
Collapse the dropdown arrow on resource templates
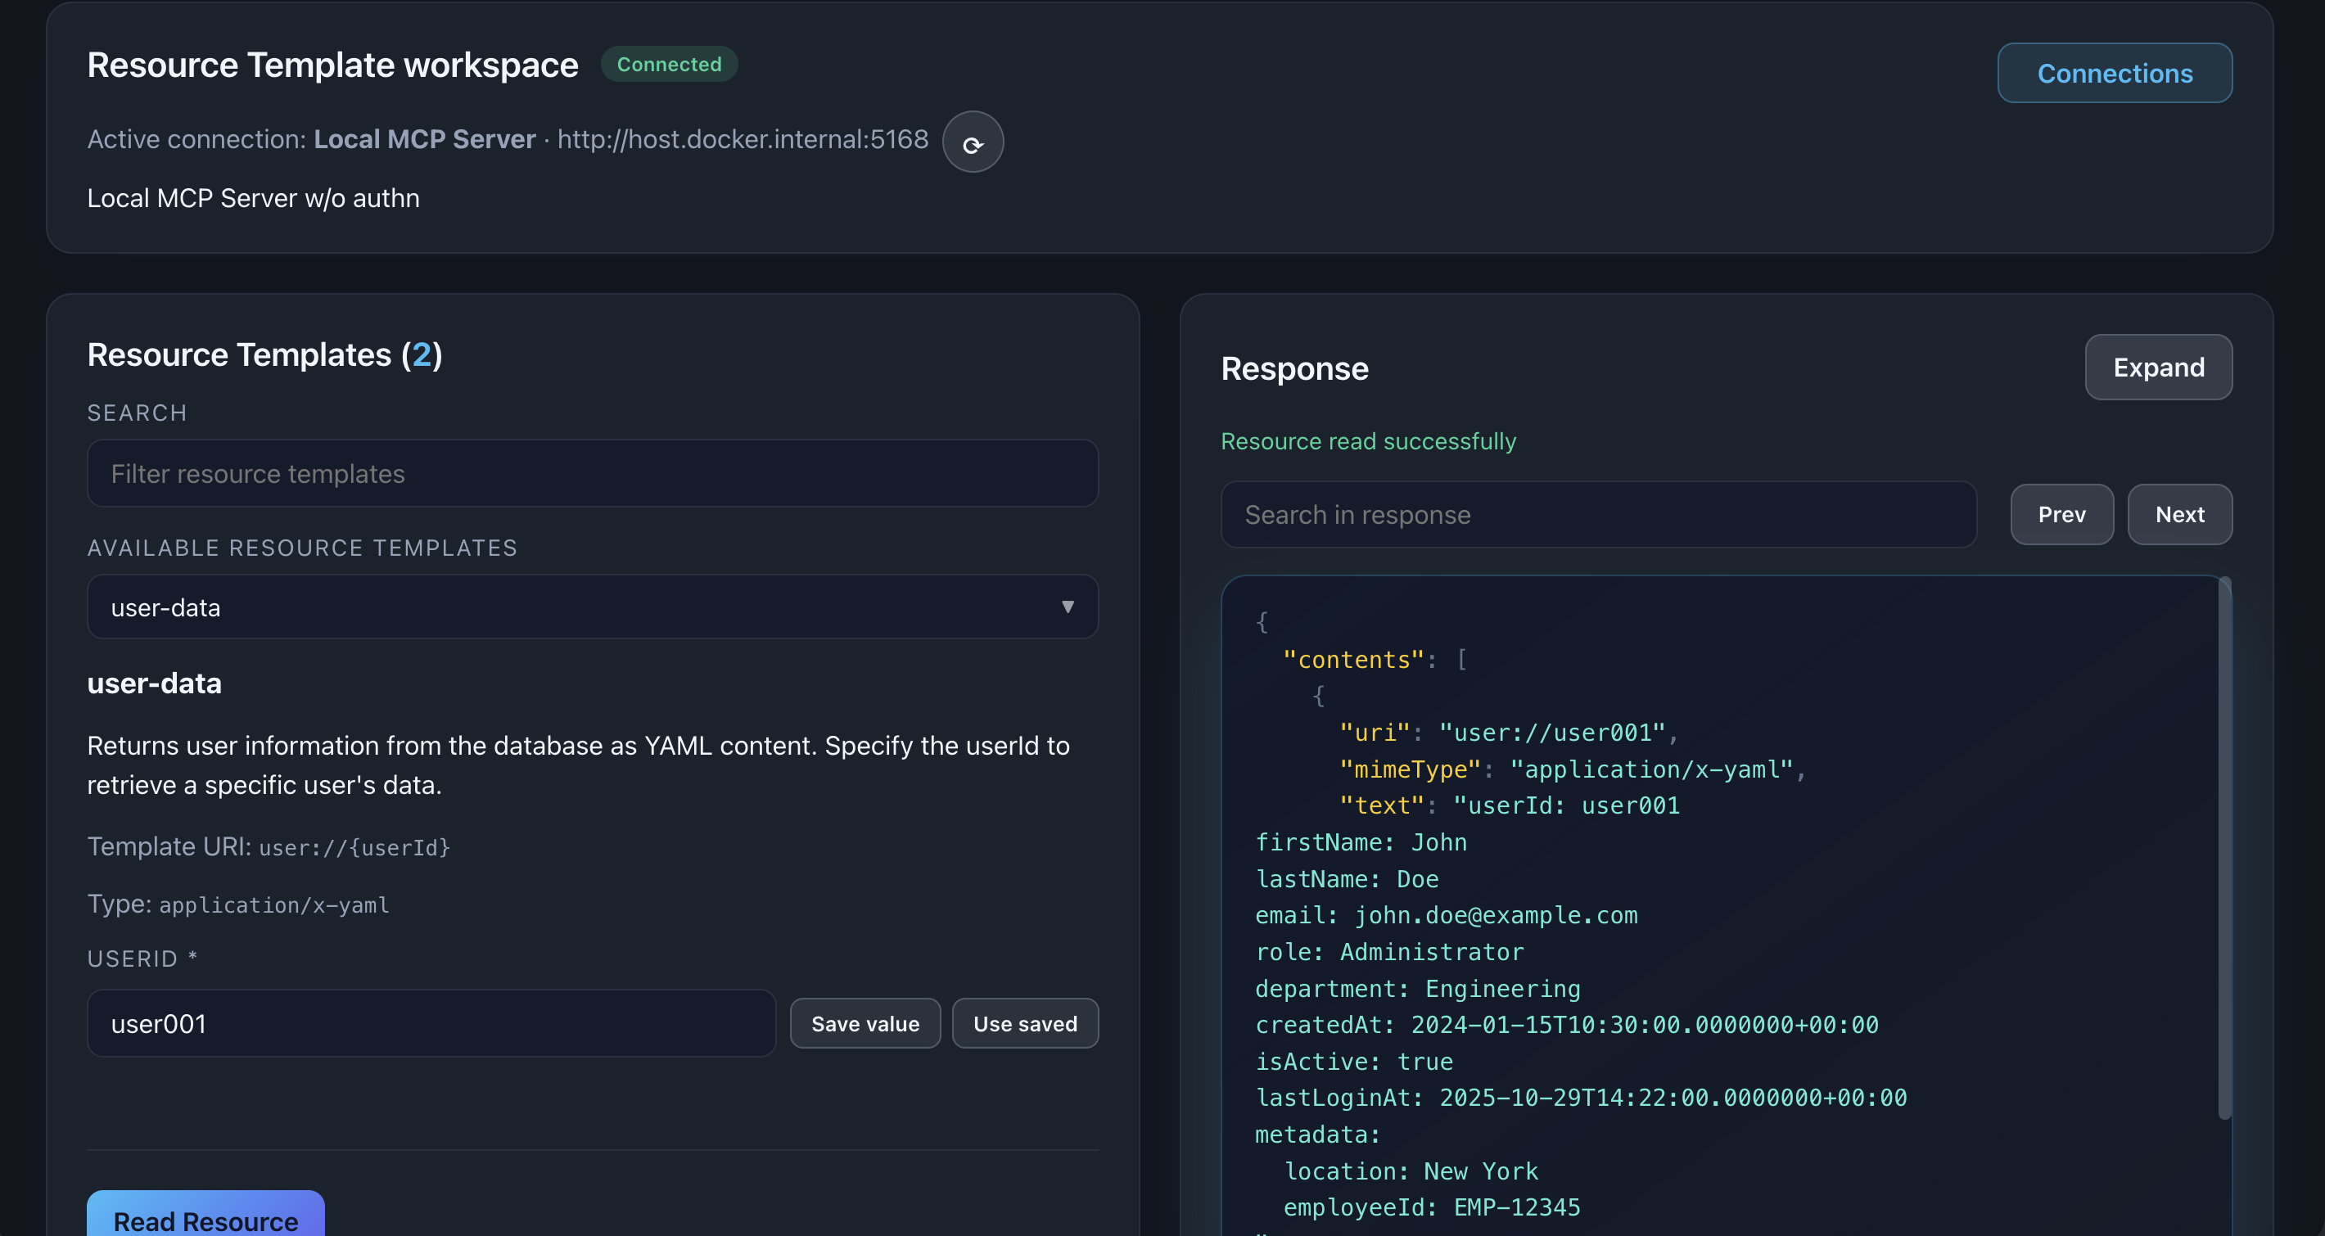pyautogui.click(x=1068, y=607)
